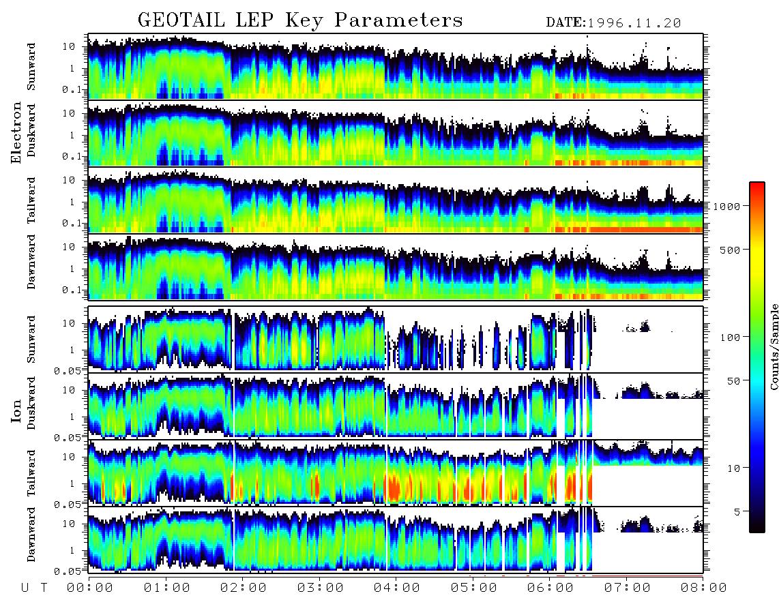Viewport: 779px width, 600px height.
Task: Click the Ion Duskward spectrogram panel
Action: tap(396, 406)
